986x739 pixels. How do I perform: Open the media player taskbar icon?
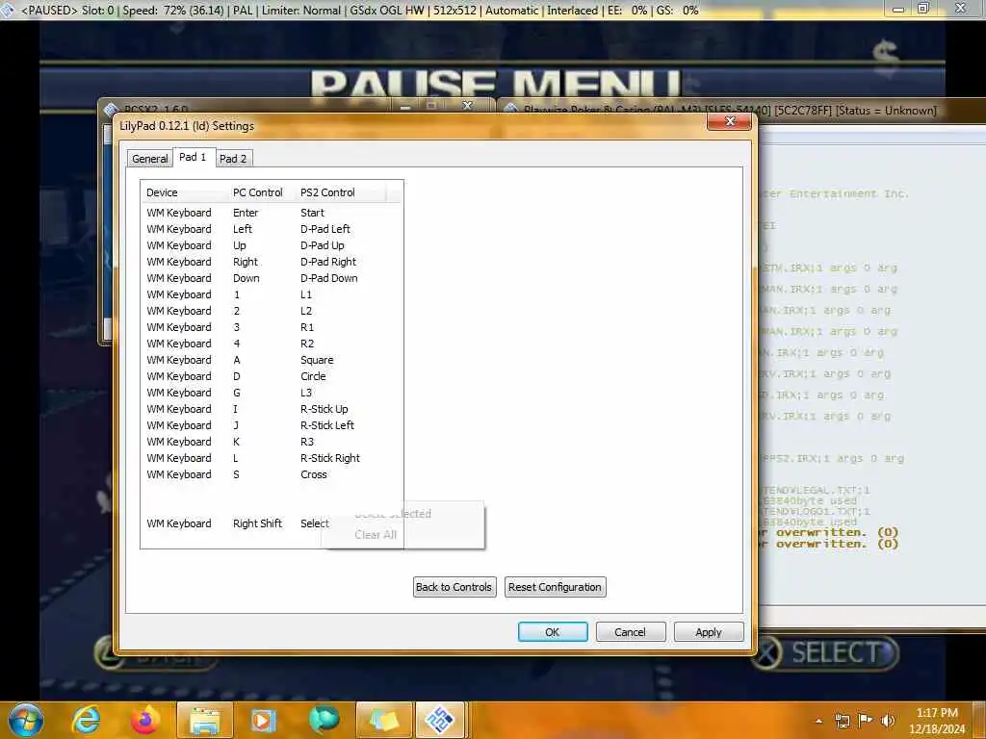click(x=264, y=720)
